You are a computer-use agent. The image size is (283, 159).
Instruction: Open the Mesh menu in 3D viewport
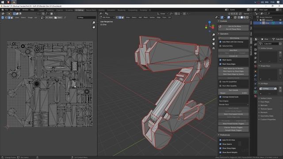point(145,17)
